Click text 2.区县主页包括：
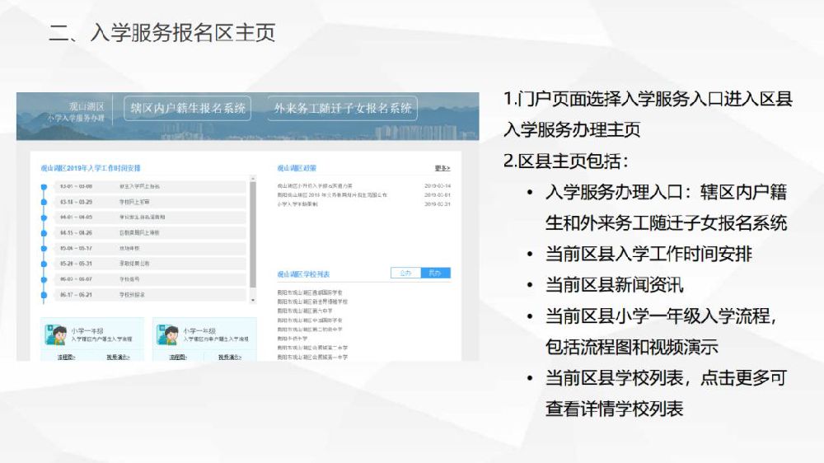 pyautogui.click(x=566, y=161)
